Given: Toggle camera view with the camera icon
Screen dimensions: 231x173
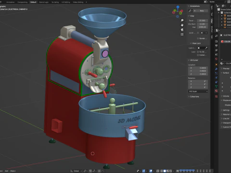Looking at the screenshot, I should pyautogui.click(x=182, y=30).
